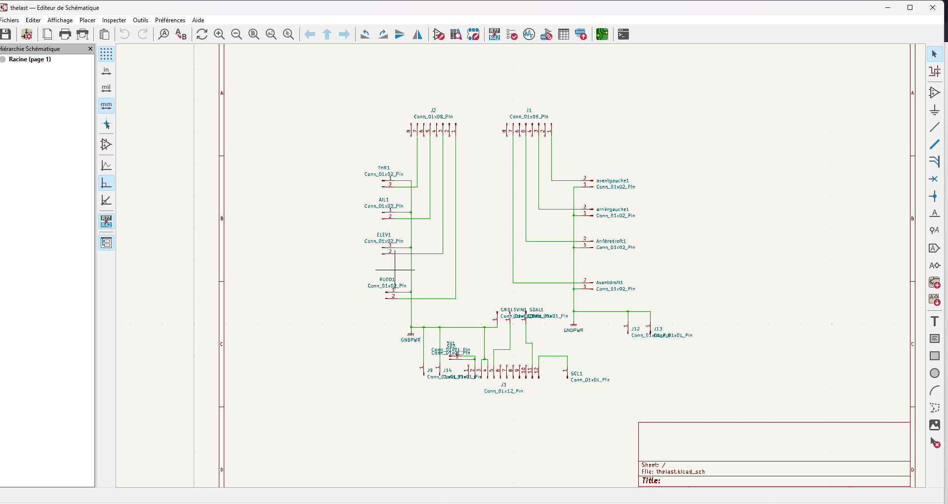Switch units to millimeters

tap(106, 106)
